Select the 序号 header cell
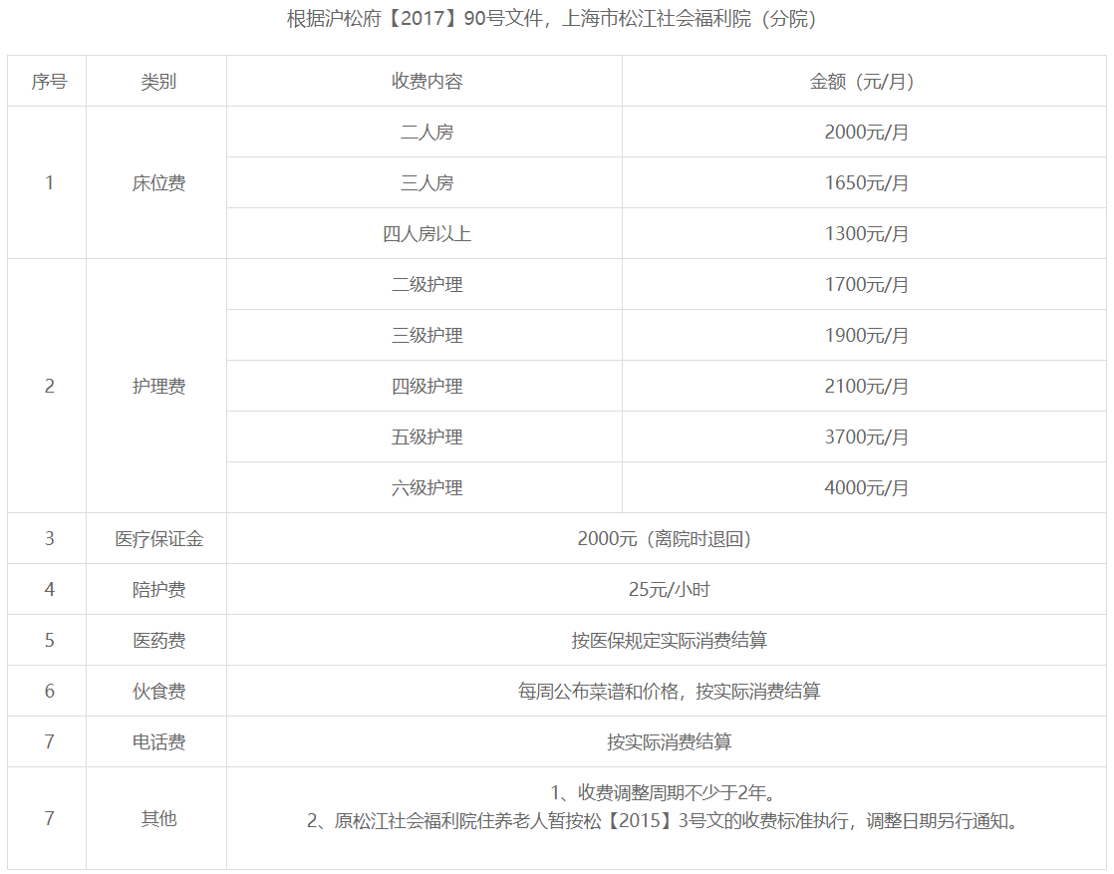 point(47,81)
